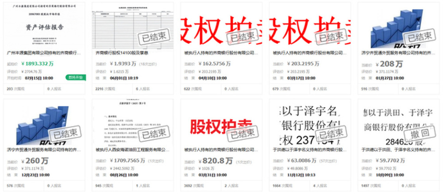Click the appraised value ¥1.6215万

coord(119,71)
